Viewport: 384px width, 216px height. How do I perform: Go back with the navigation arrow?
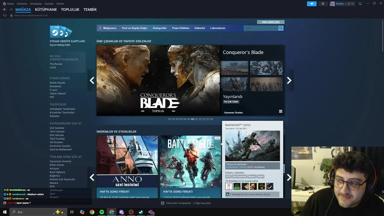pyautogui.click(x=4, y=10)
